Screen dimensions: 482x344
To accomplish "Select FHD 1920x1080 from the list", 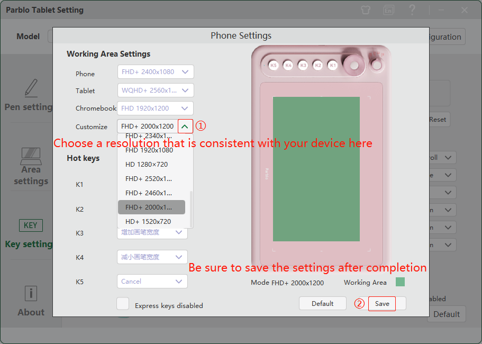I will tap(151, 150).
